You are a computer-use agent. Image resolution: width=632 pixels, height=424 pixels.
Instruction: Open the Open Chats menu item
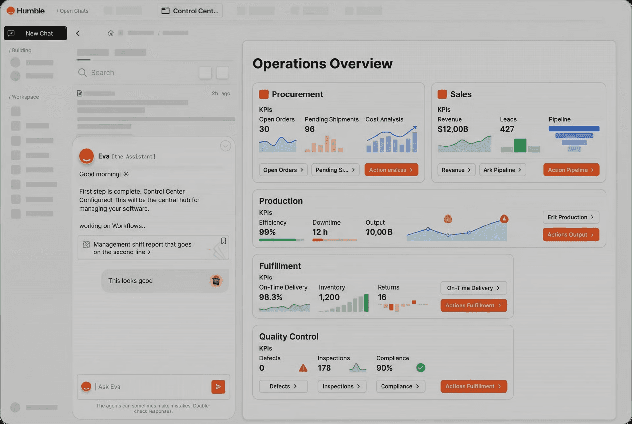tap(74, 11)
